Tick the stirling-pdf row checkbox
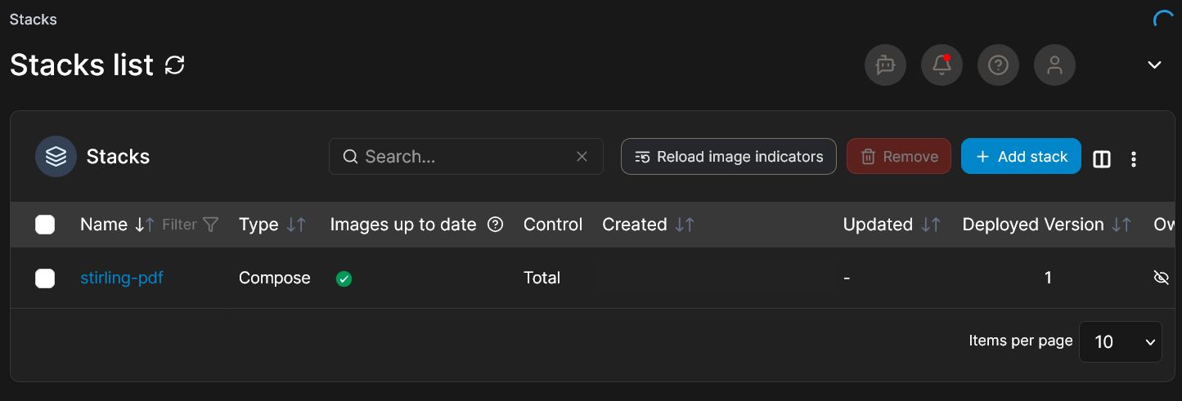1182x401 pixels. click(x=45, y=278)
